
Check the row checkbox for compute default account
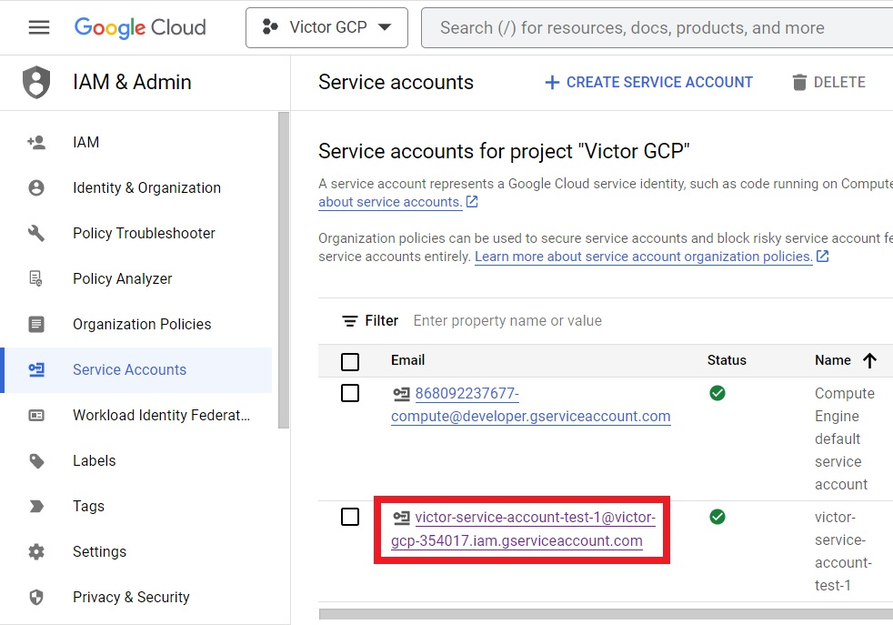(x=350, y=393)
